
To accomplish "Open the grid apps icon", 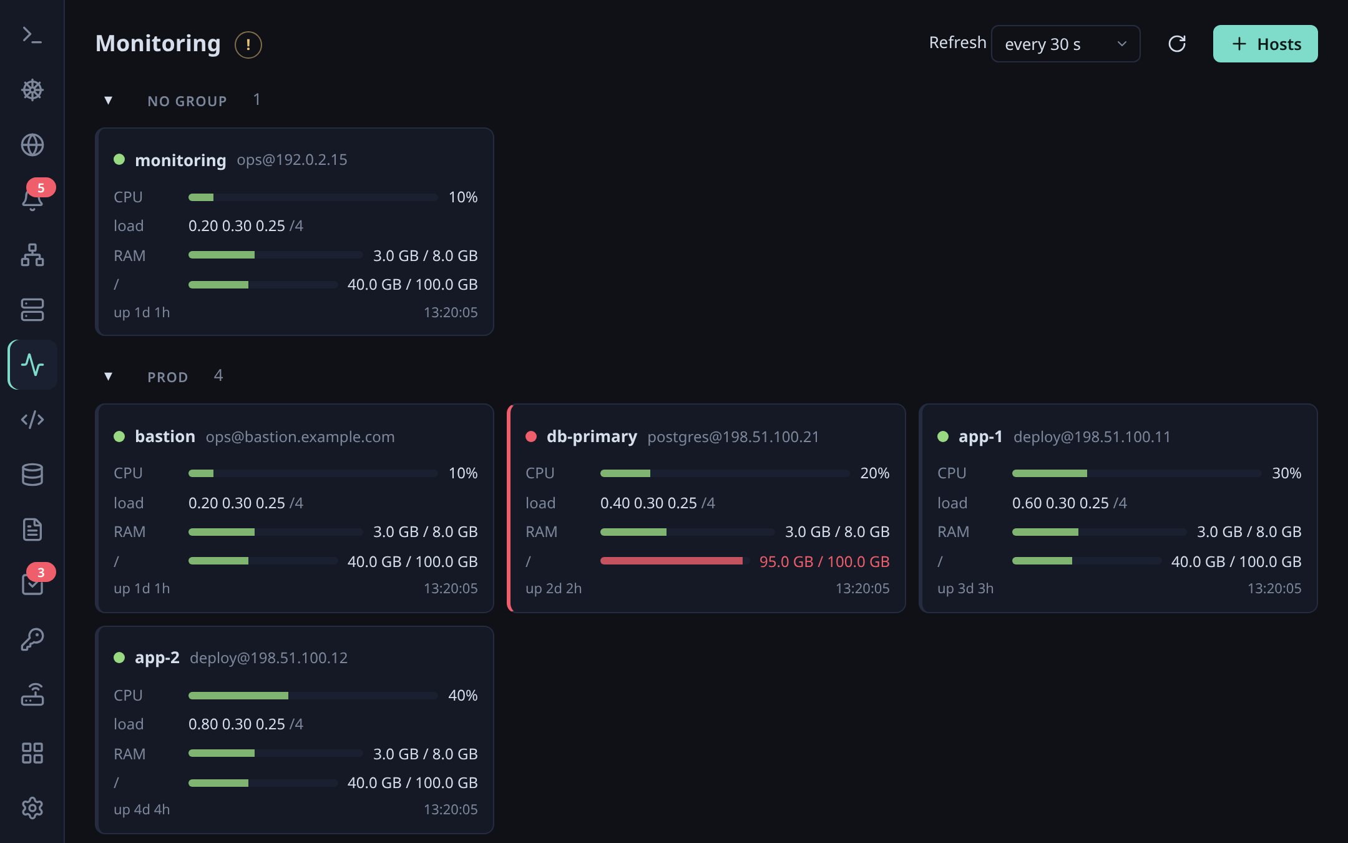I will click(x=32, y=753).
